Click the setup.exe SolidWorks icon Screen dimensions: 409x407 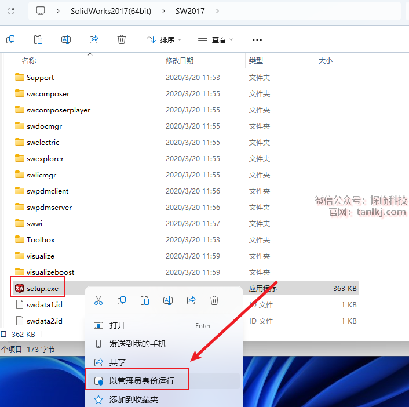click(x=20, y=288)
